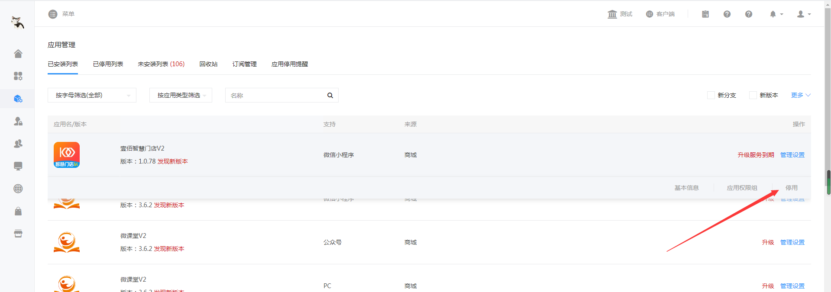The width and height of the screenshot is (831, 292).
Task: Switch to the 已安装列表 tab
Action: [x=63, y=64]
